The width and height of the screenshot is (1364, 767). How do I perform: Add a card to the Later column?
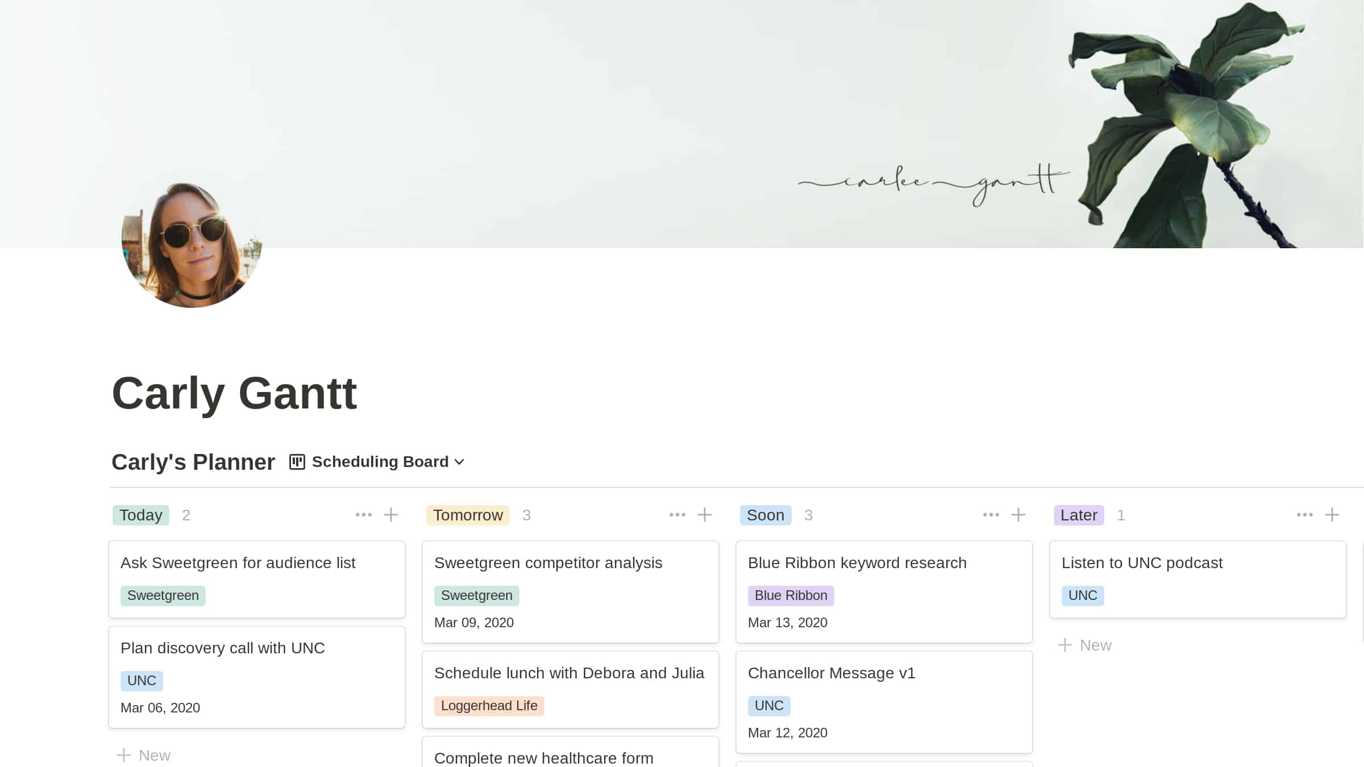pyautogui.click(x=1332, y=514)
